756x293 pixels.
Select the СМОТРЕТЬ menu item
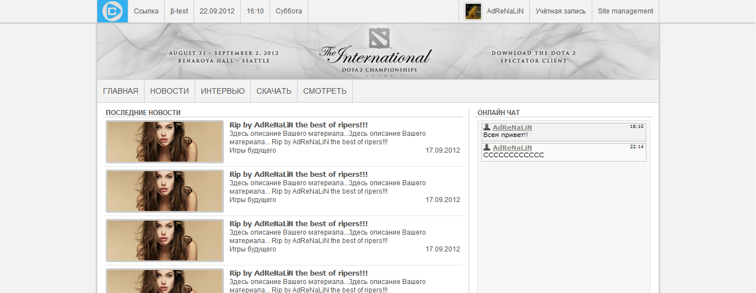325,91
